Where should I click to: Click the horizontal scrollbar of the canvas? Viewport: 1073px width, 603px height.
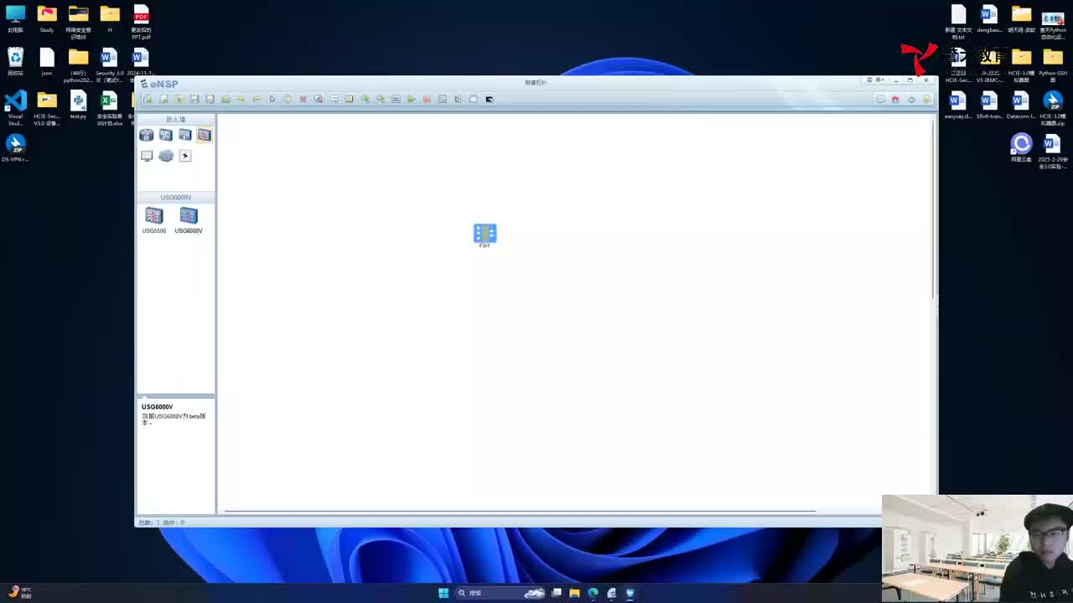(x=520, y=511)
